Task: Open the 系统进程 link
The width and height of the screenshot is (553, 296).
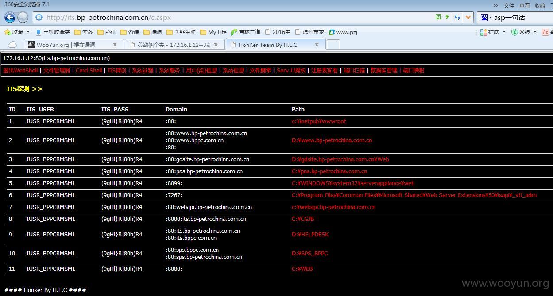Action: tap(143, 71)
